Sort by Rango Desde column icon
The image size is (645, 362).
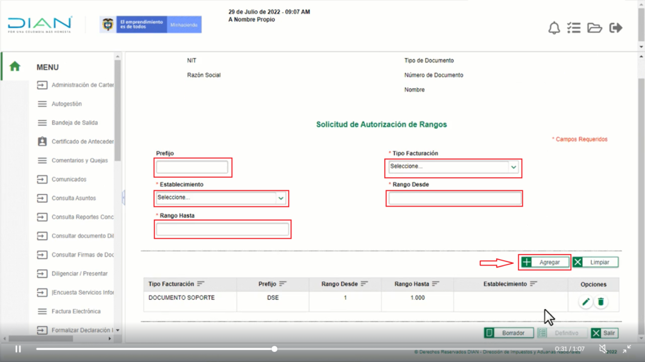coord(365,283)
